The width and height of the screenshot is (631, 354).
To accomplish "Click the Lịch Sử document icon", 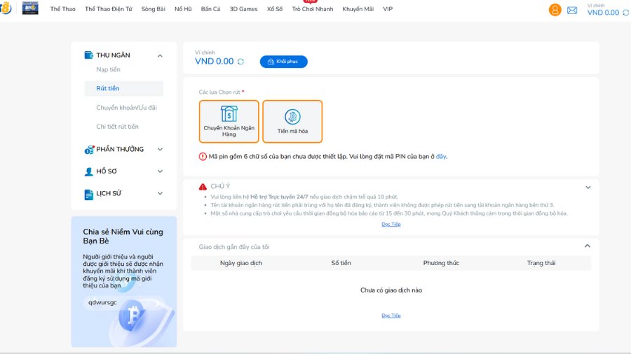I will pyautogui.click(x=88, y=194).
